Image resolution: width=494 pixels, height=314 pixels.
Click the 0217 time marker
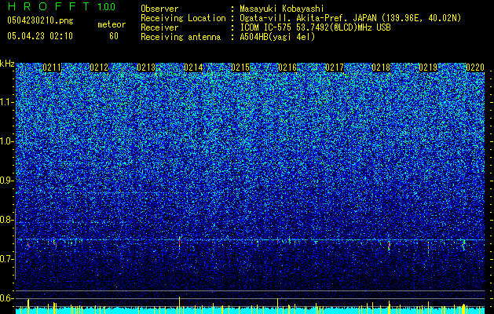point(335,68)
